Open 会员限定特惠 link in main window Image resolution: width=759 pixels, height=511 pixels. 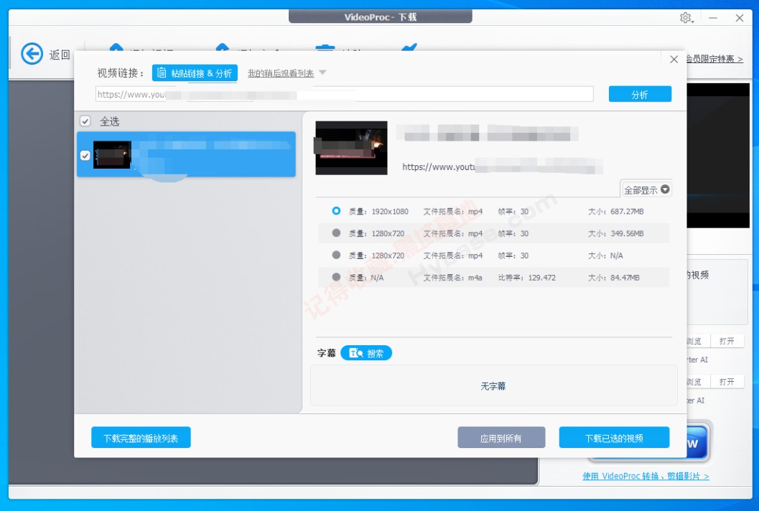coord(714,59)
